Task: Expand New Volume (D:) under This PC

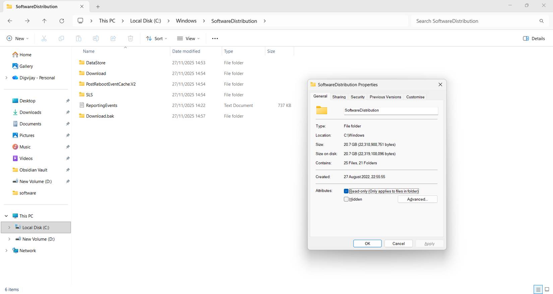Action: (9, 239)
